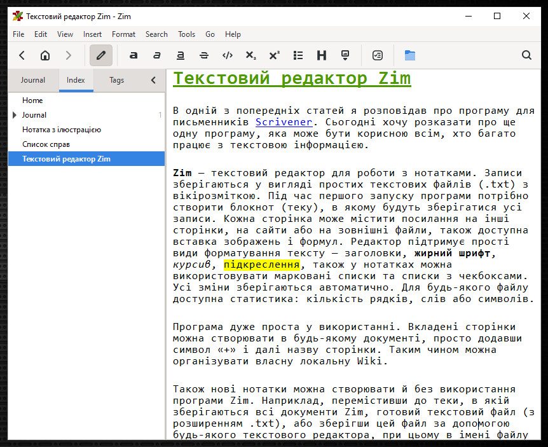The height and width of the screenshot is (447, 548).
Task: Open the list style toolbar button
Action: [298, 55]
